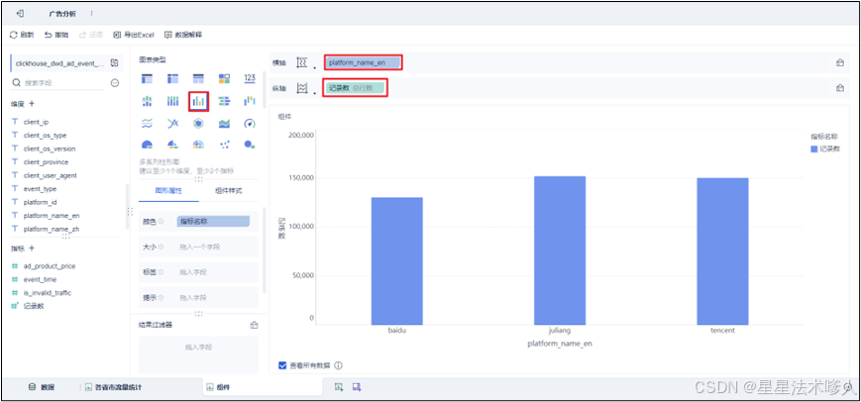Select the waterfall chart icon
861x402 pixels.
[x=250, y=101]
